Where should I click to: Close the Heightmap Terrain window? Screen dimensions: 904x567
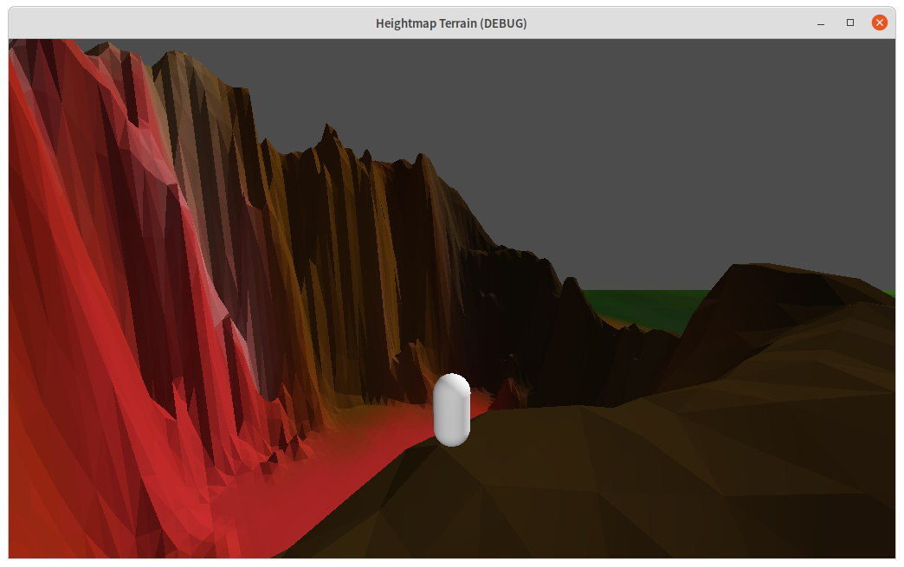[880, 23]
